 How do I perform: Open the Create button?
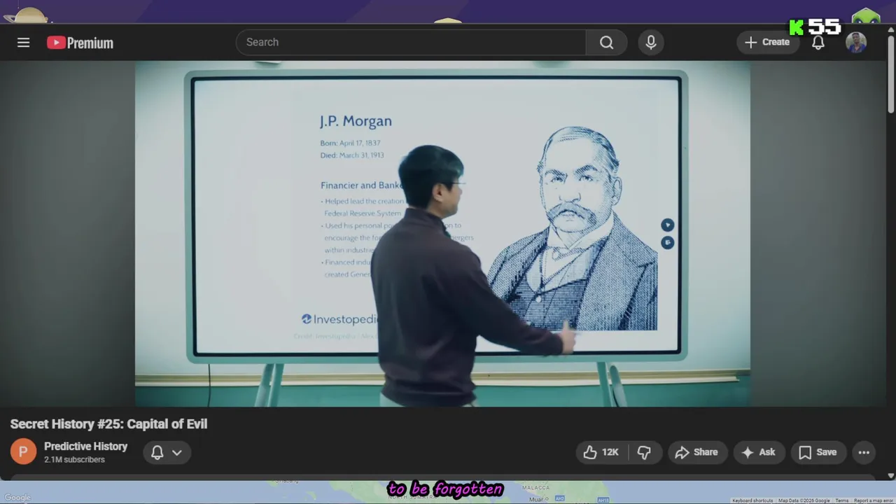pyautogui.click(x=767, y=42)
